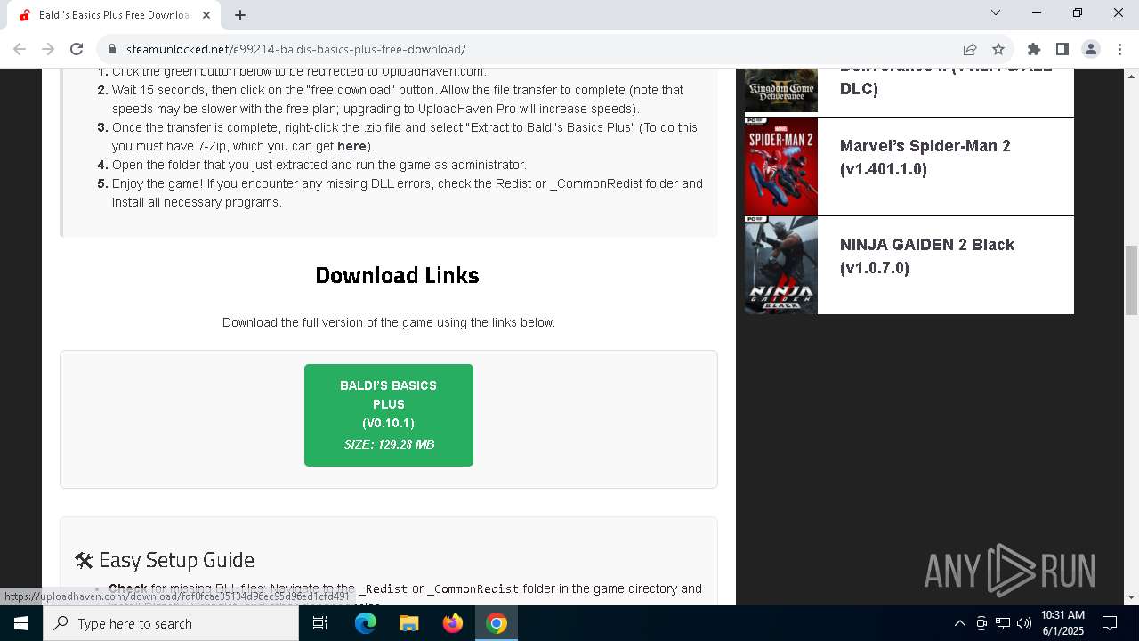The height and width of the screenshot is (641, 1139).
Task: Open File Explorer from taskbar
Action: point(409,623)
